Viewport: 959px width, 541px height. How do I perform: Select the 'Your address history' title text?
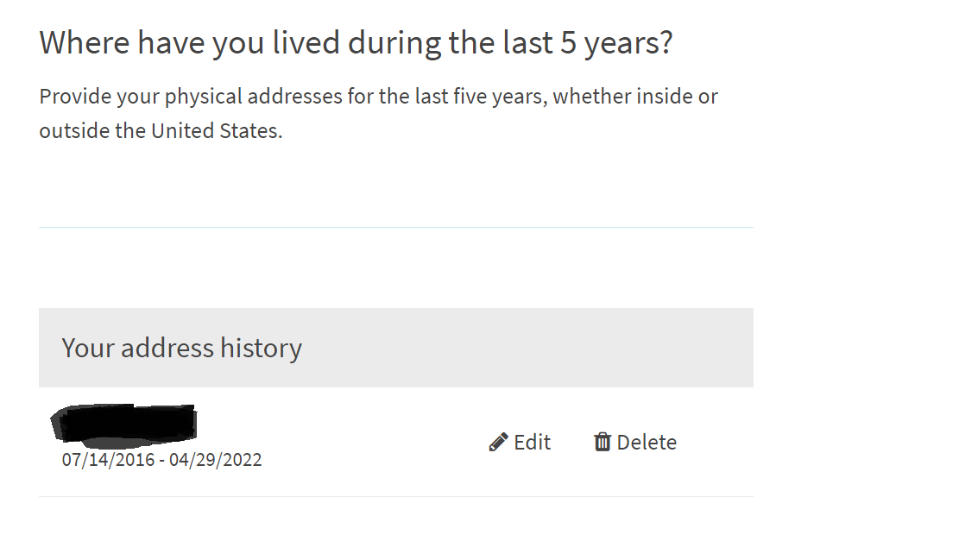coord(181,348)
